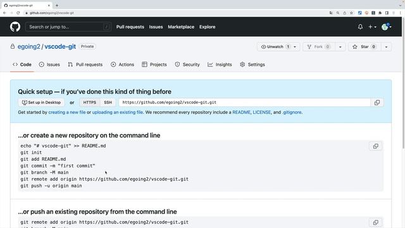Open the browser translate icon

pyautogui.click(x=331, y=13)
